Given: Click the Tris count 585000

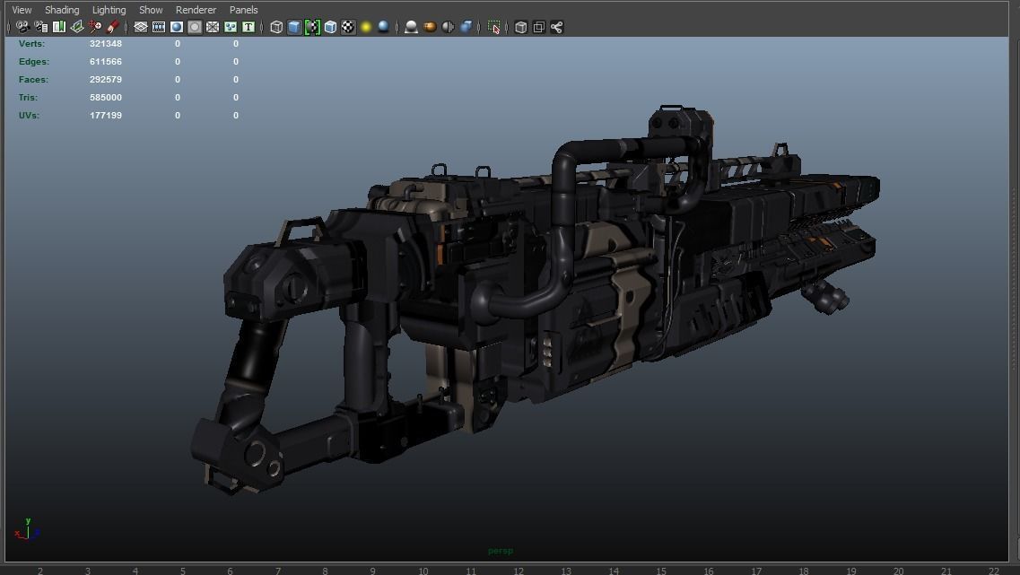Looking at the screenshot, I should tap(105, 98).
